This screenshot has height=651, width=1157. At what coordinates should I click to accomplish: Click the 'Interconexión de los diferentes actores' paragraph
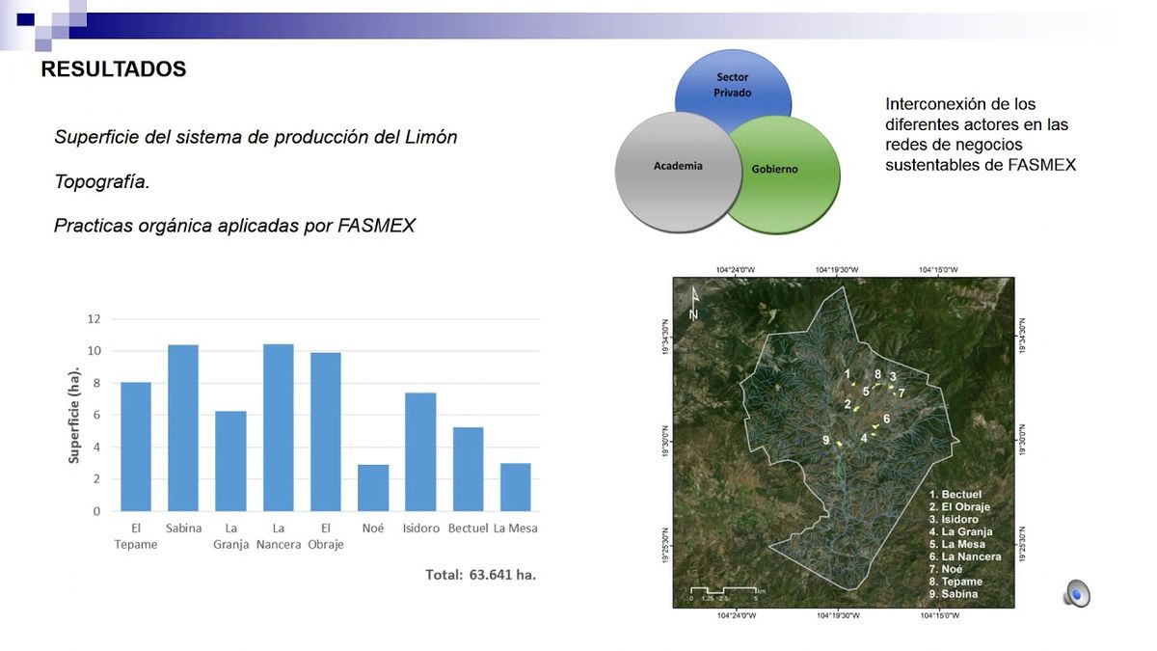(x=981, y=134)
